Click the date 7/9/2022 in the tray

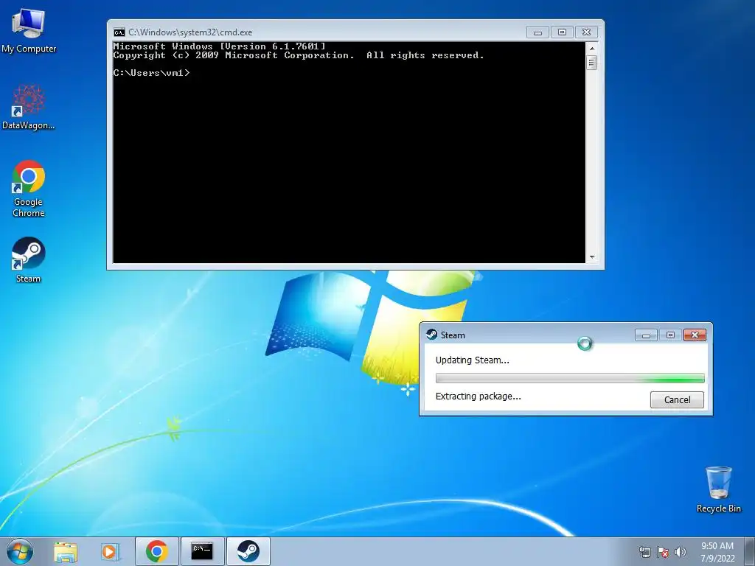click(x=717, y=559)
